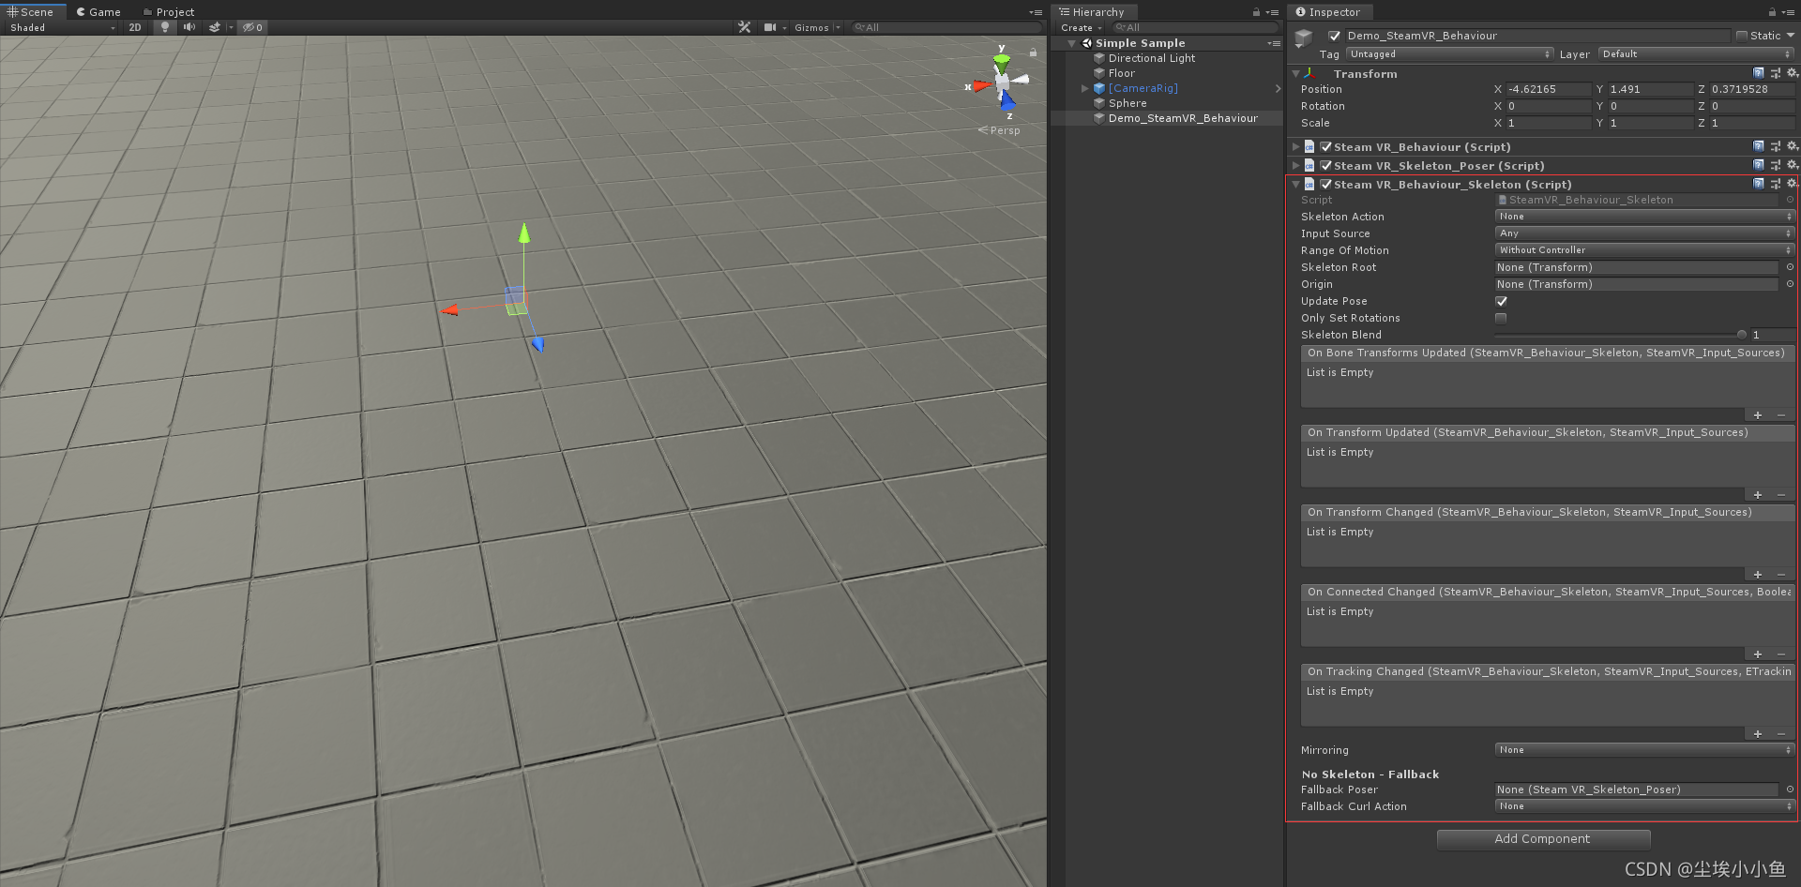Open Transform gear settings menu

click(x=1792, y=73)
